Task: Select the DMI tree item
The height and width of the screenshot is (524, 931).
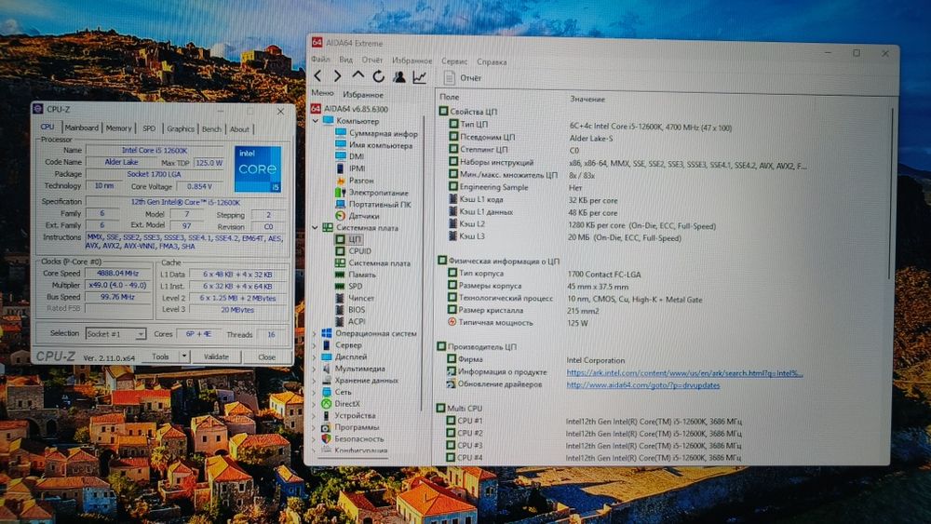Action: click(350, 156)
